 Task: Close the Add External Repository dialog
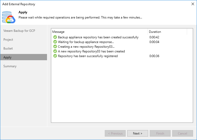tap(193, 4)
